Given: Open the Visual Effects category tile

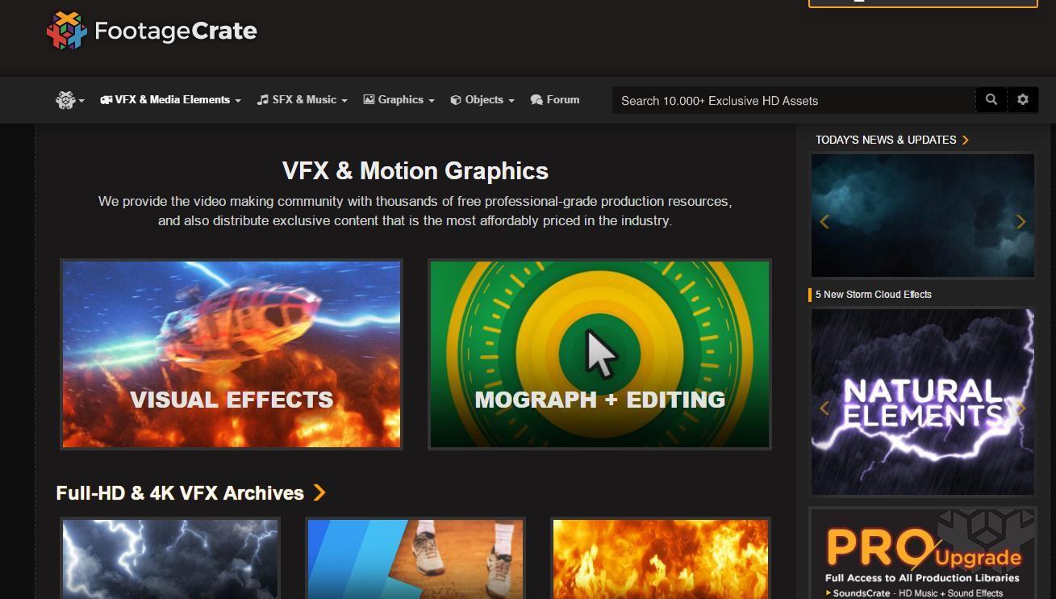Looking at the screenshot, I should pos(232,354).
